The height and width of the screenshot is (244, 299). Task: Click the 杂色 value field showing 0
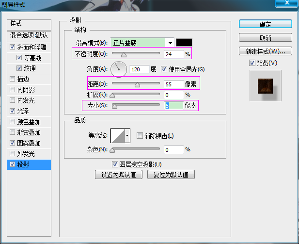(173, 150)
